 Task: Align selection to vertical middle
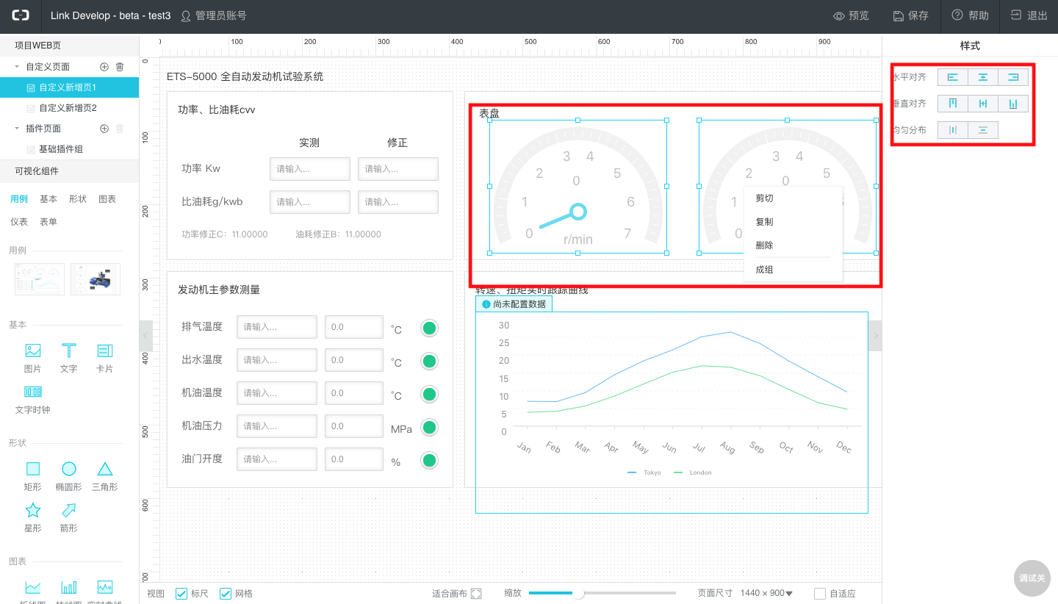983,104
